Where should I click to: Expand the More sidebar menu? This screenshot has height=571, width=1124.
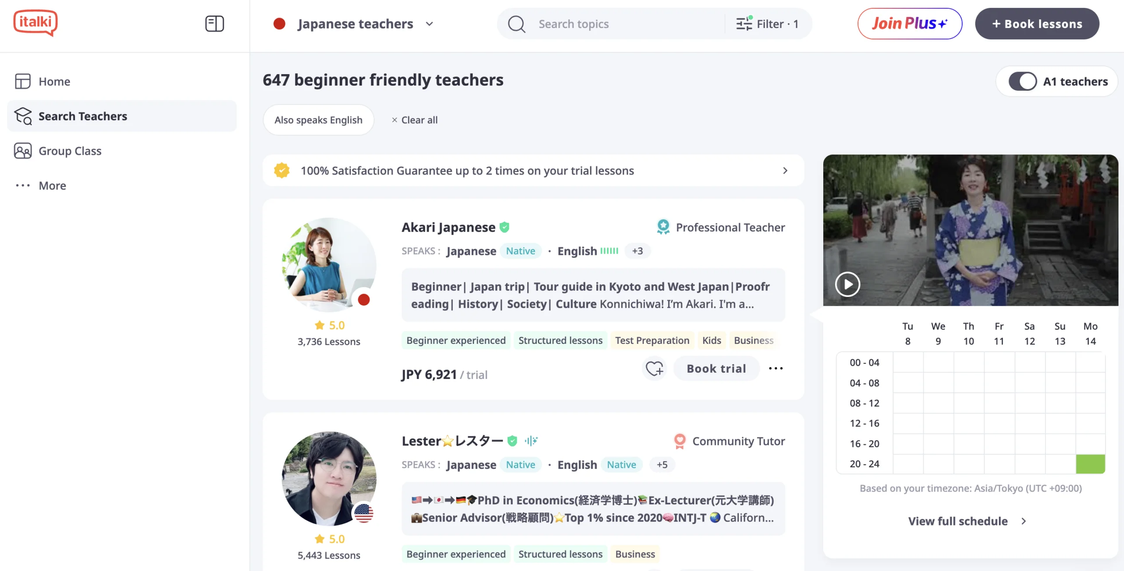[122, 185]
